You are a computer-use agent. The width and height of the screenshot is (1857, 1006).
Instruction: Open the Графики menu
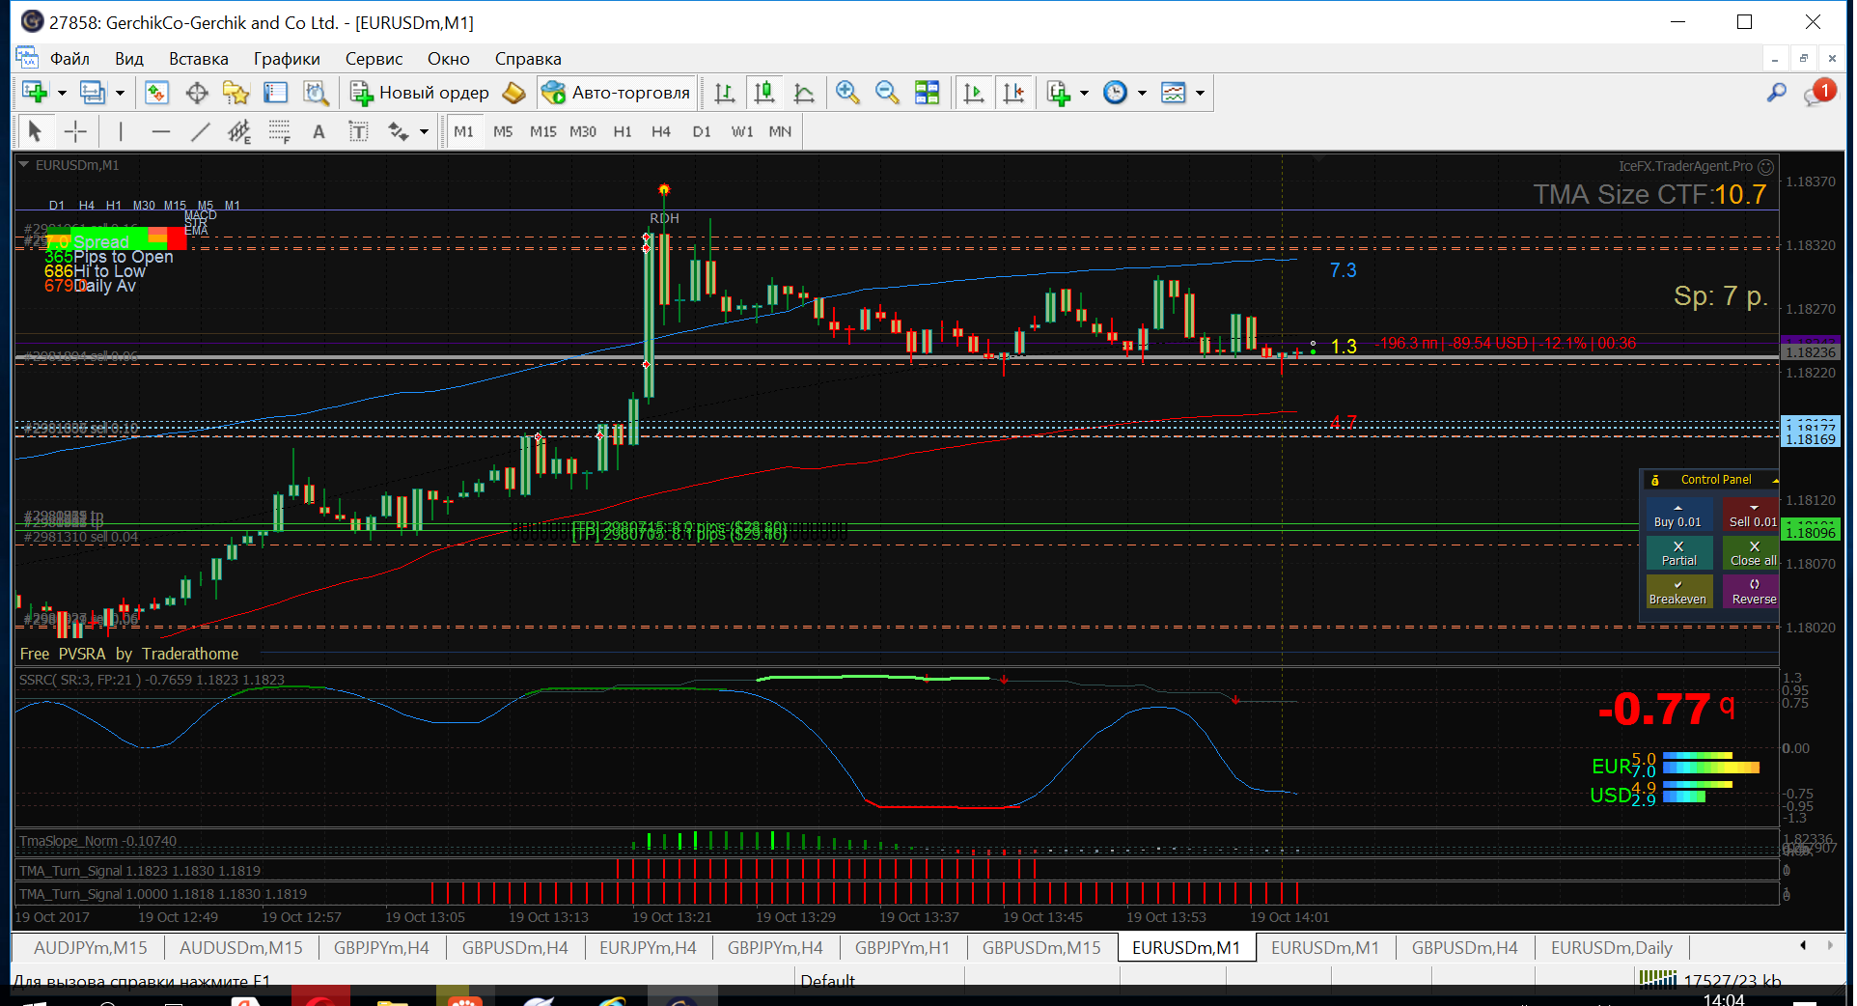[287, 59]
